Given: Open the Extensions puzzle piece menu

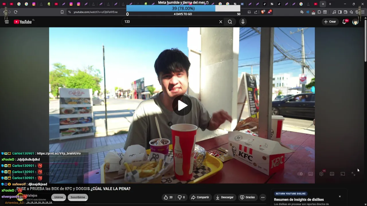Looking at the screenshot, I should (319, 12).
